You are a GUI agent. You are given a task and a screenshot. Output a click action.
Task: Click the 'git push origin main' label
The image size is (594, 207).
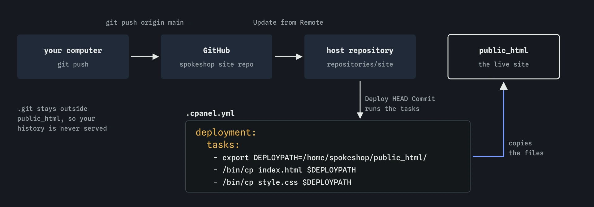pyautogui.click(x=145, y=22)
